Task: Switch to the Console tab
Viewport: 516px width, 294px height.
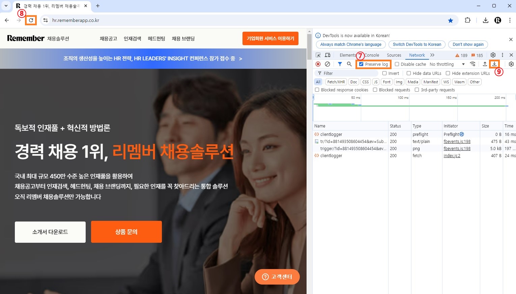Action: click(x=372, y=55)
